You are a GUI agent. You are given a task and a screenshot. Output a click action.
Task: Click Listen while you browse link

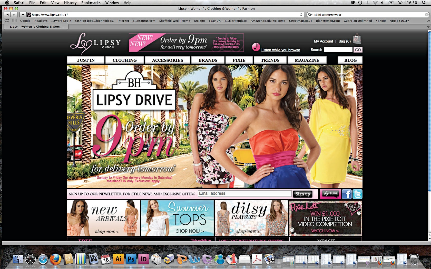tap(281, 50)
